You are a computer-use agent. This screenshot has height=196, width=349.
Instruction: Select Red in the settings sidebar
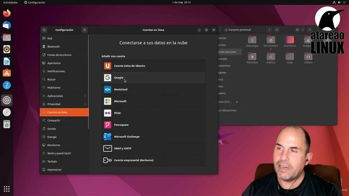(64, 38)
